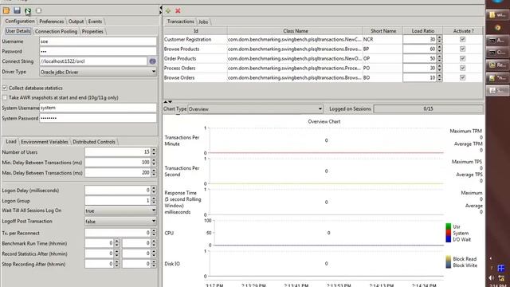510x287 pixels.
Task: Adjust Logon Group spinner
Action: [x=154, y=200]
